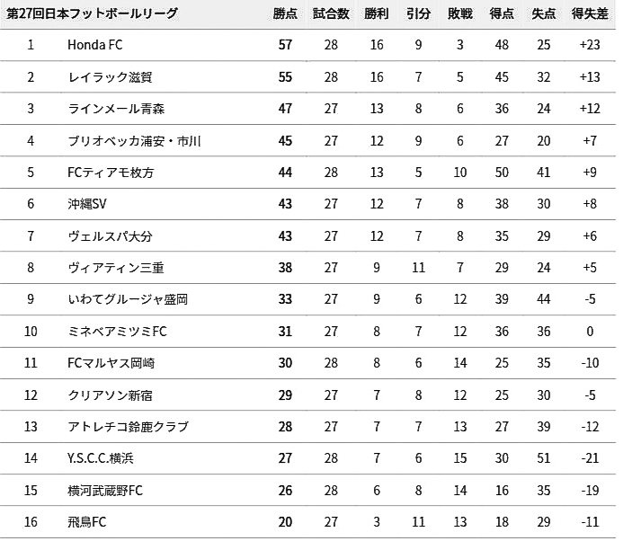This screenshot has width=623, height=541.
Task: Click 横河武蔵野FC in the table
Action: pos(105,491)
